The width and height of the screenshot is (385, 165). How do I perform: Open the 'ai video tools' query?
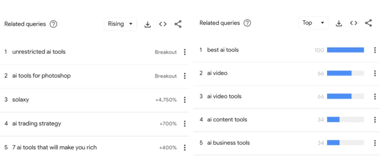[224, 96]
